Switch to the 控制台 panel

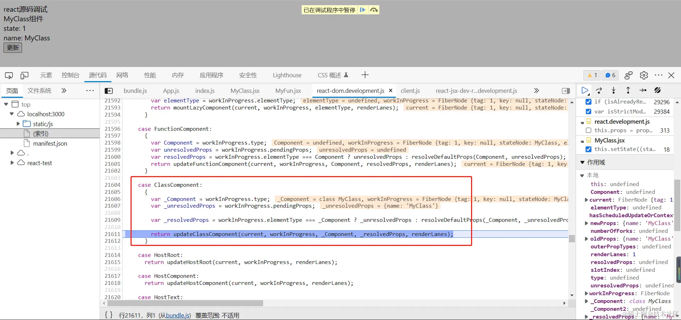pos(70,75)
